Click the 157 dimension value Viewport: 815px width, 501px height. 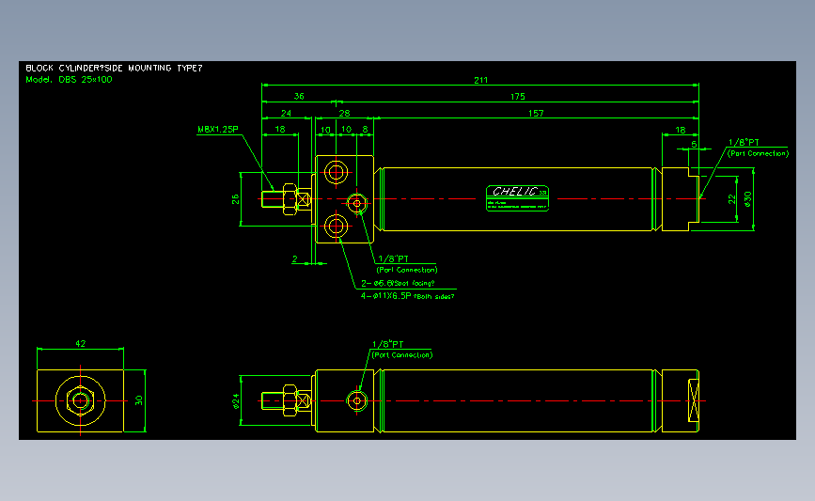coord(536,113)
